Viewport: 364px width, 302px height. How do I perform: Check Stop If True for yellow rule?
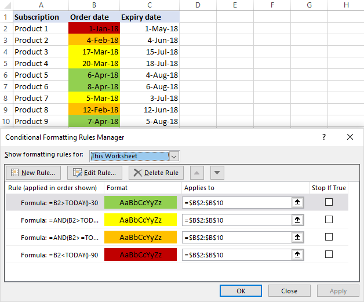point(329,220)
